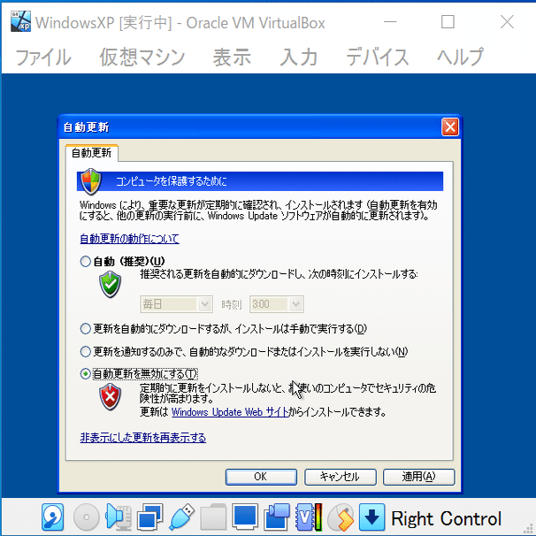Click the hard disk activity status icon

(x=53, y=517)
